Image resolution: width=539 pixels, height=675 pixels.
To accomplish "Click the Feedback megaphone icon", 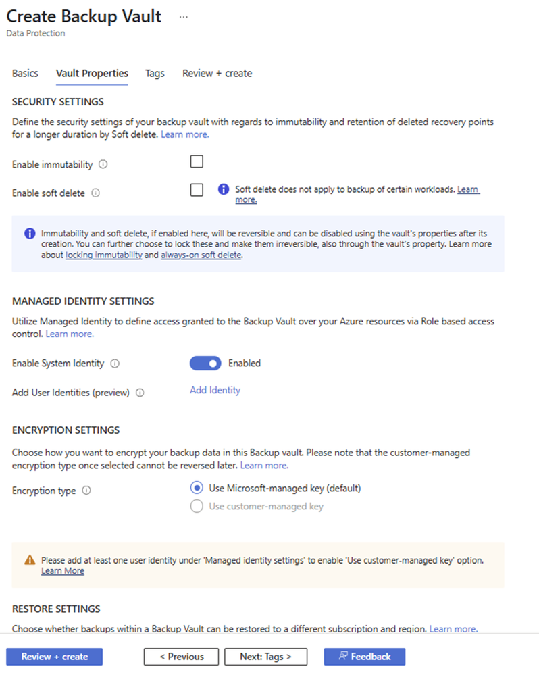I will coord(343,656).
